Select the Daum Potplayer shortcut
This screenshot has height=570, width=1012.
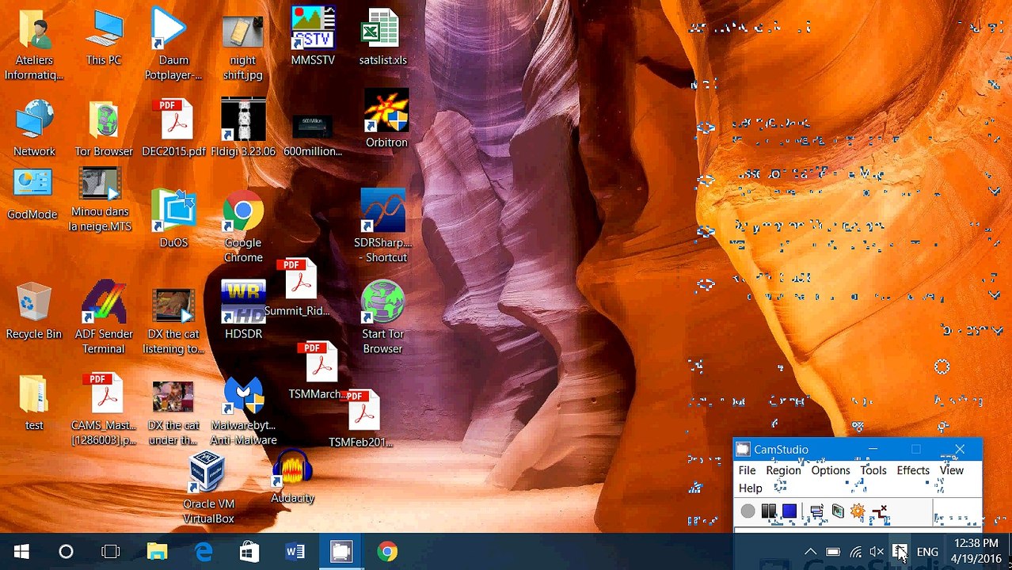173,45
